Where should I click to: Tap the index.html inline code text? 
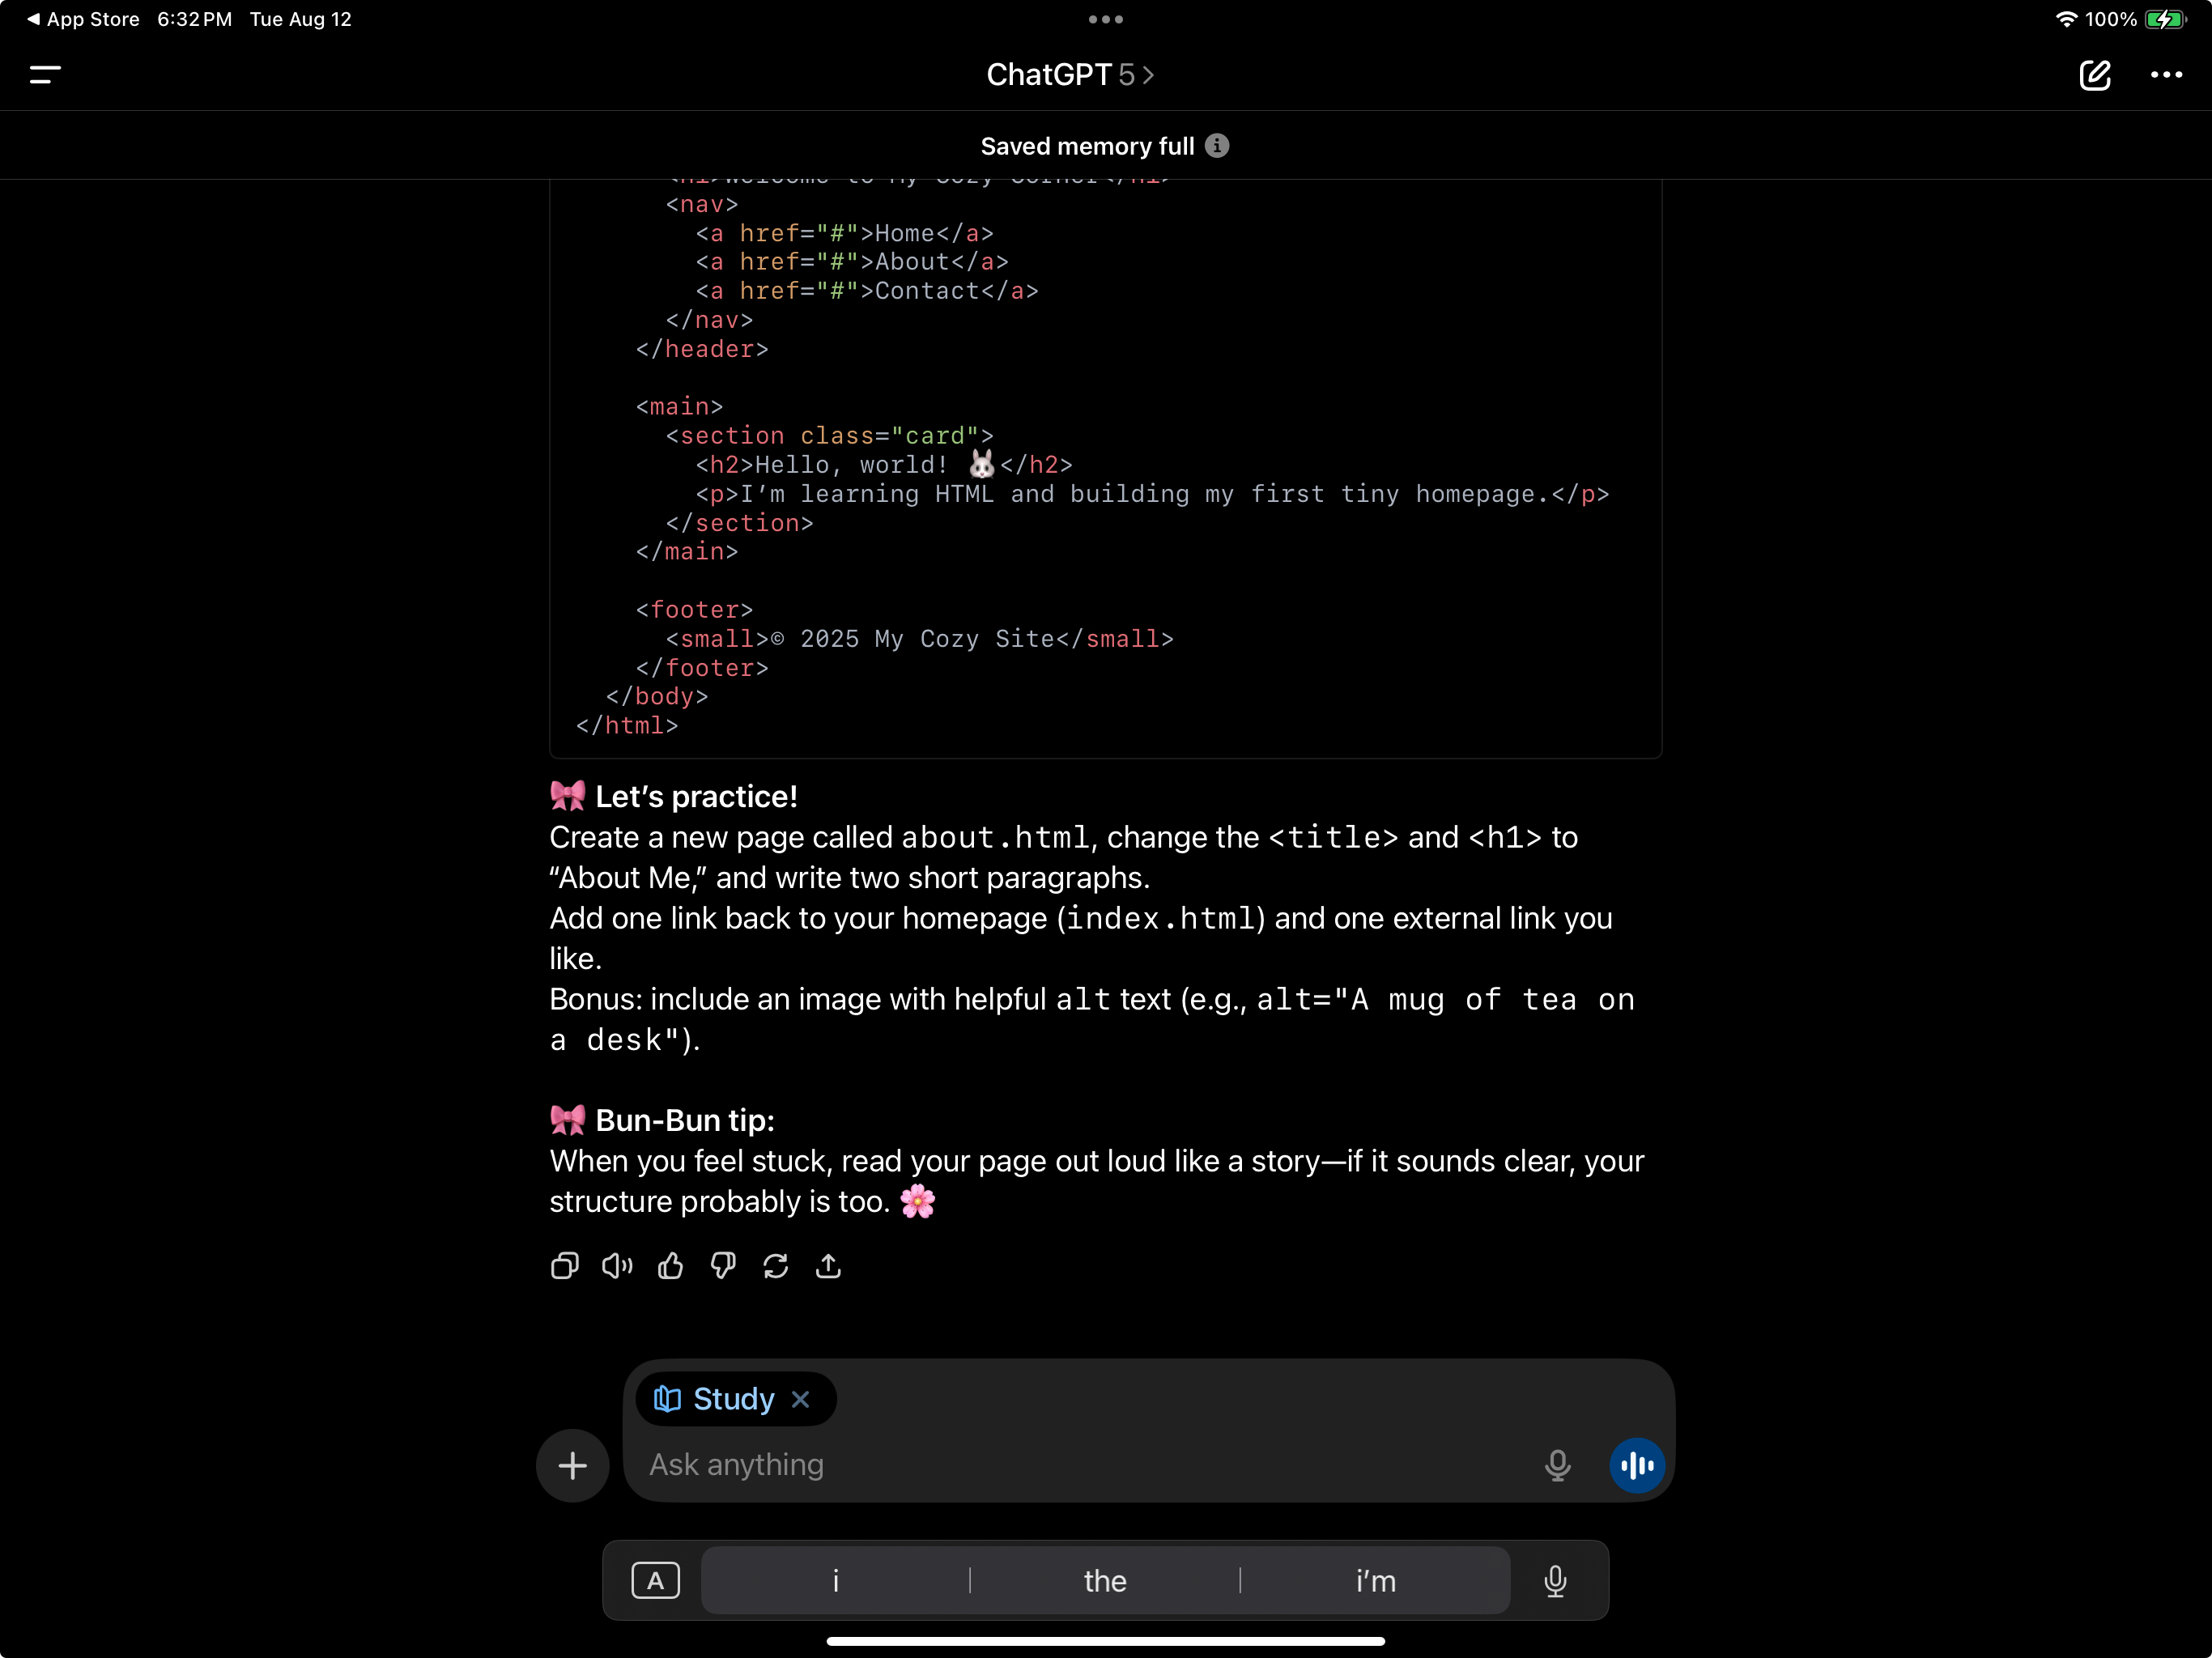pyautogui.click(x=1160, y=918)
